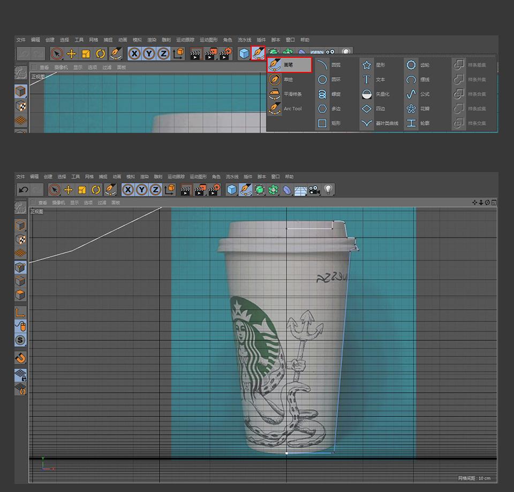Open 帮助 help menu in the lower window
Image resolution: width=514 pixels, height=492 pixels.
coord(289,176)
